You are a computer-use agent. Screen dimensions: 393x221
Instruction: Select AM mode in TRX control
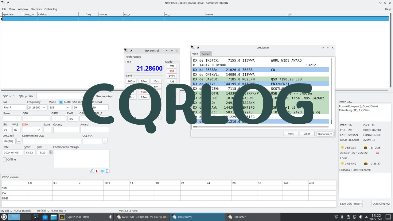pyautogui.click(x=172, y=82)
